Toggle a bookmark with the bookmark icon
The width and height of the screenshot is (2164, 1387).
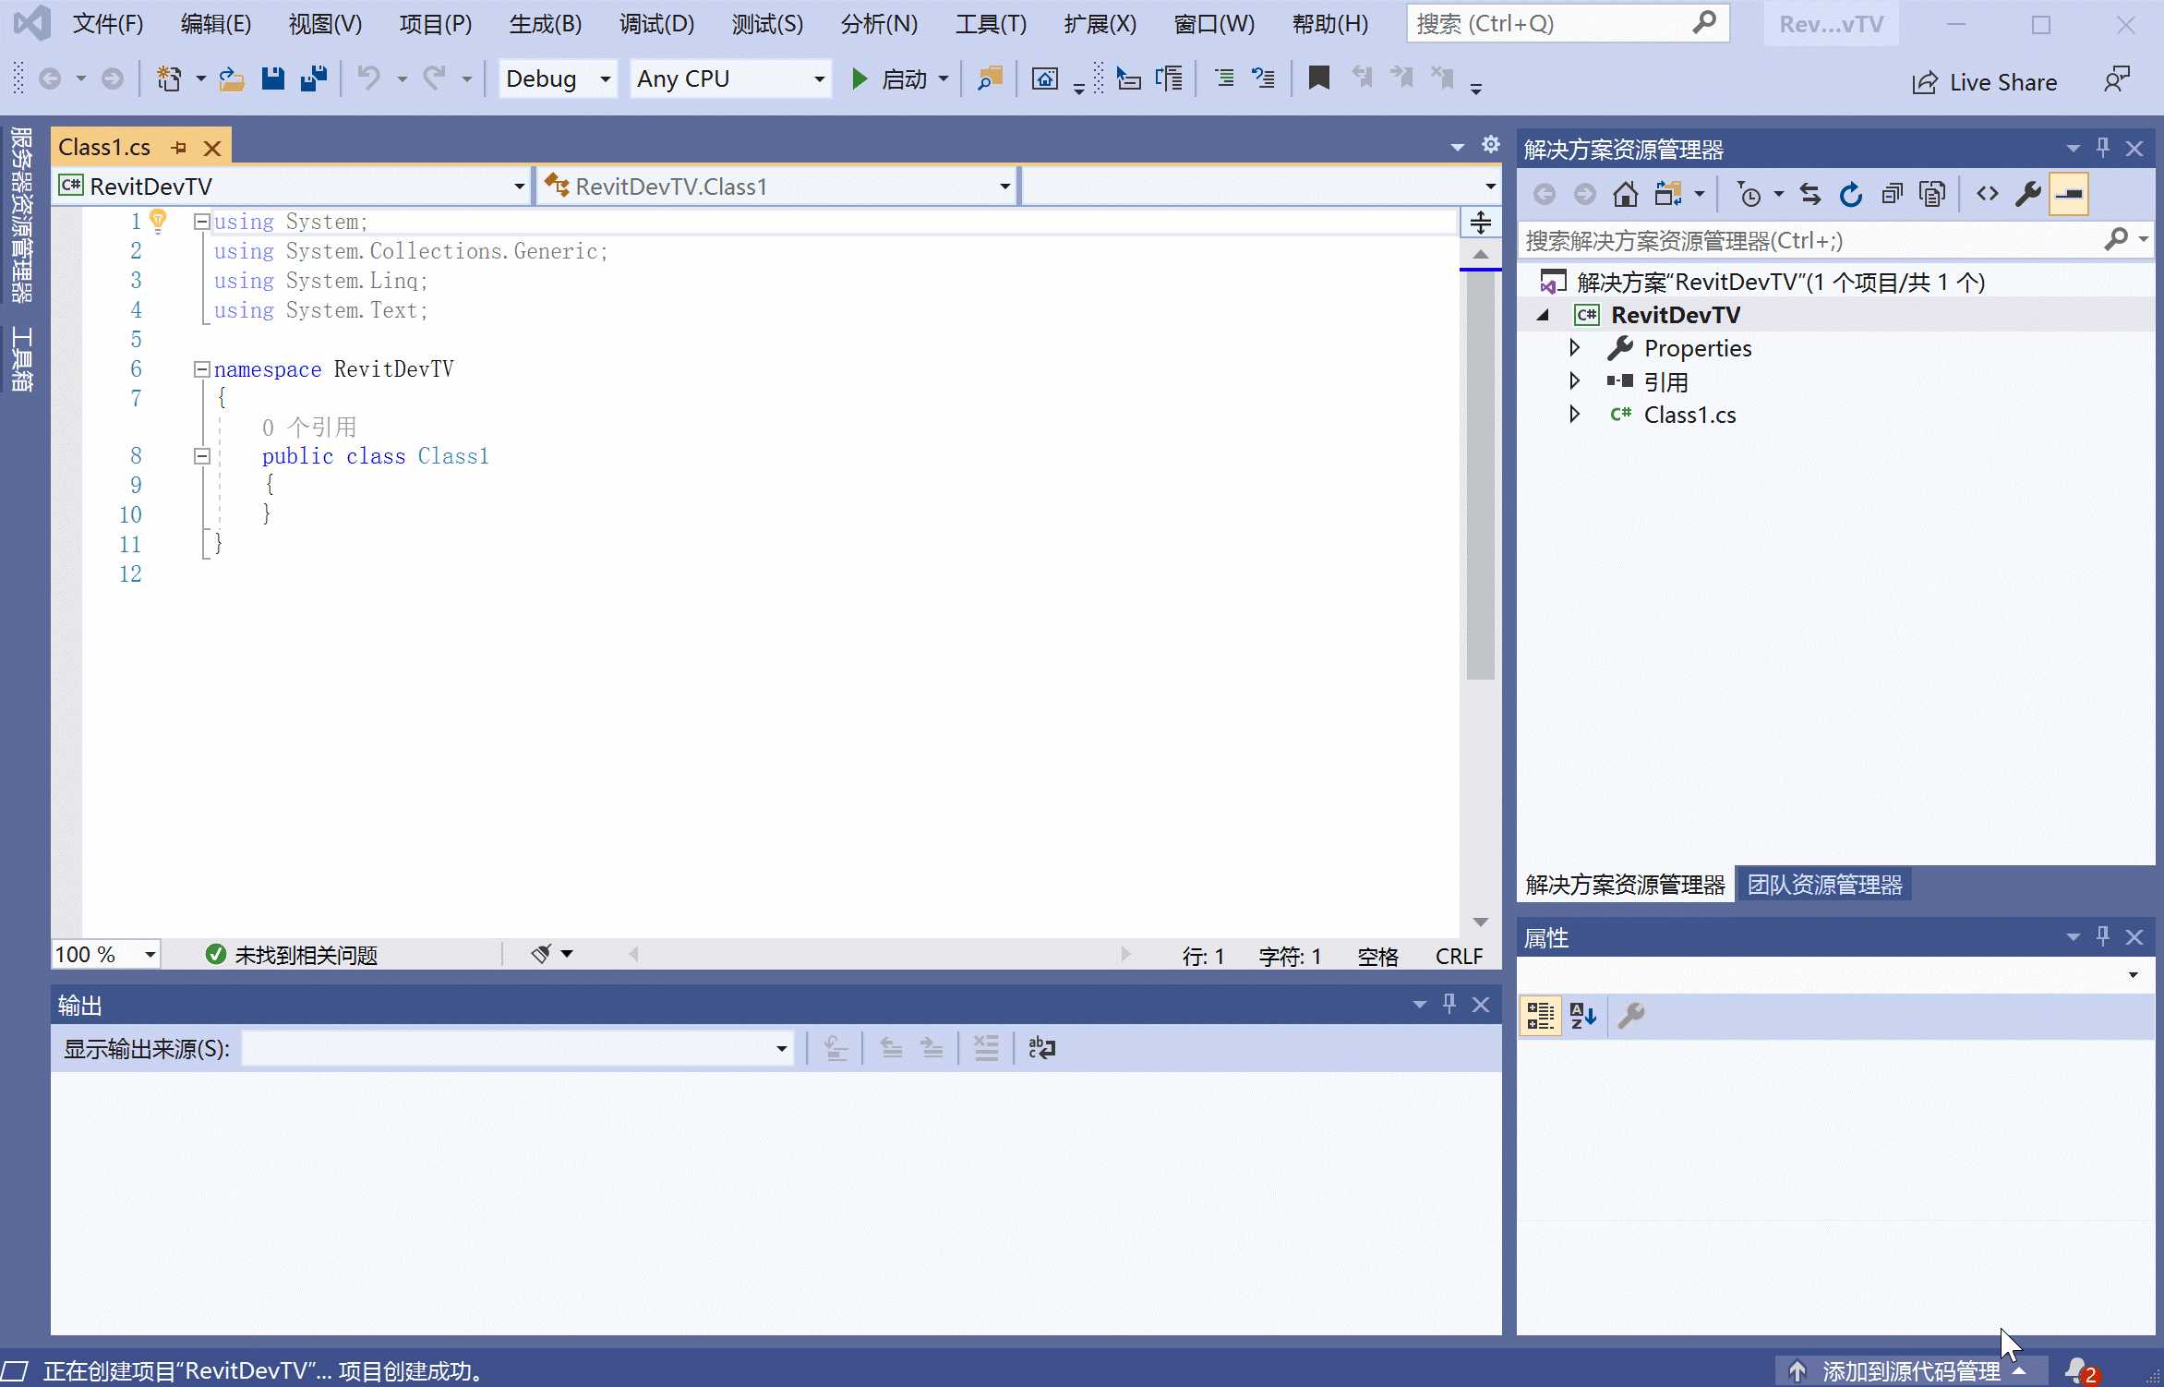click(x=1318, y=79)
